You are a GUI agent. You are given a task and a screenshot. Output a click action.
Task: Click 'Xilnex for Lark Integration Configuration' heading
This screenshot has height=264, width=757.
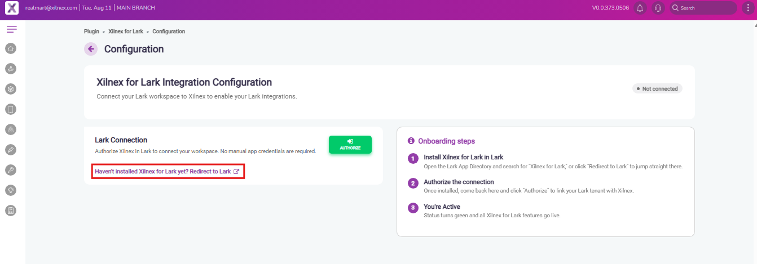(x=184, y=82)
